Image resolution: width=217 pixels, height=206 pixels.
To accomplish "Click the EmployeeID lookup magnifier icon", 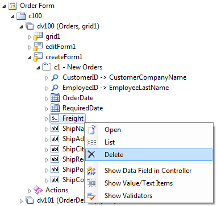I will pos(55,88).
